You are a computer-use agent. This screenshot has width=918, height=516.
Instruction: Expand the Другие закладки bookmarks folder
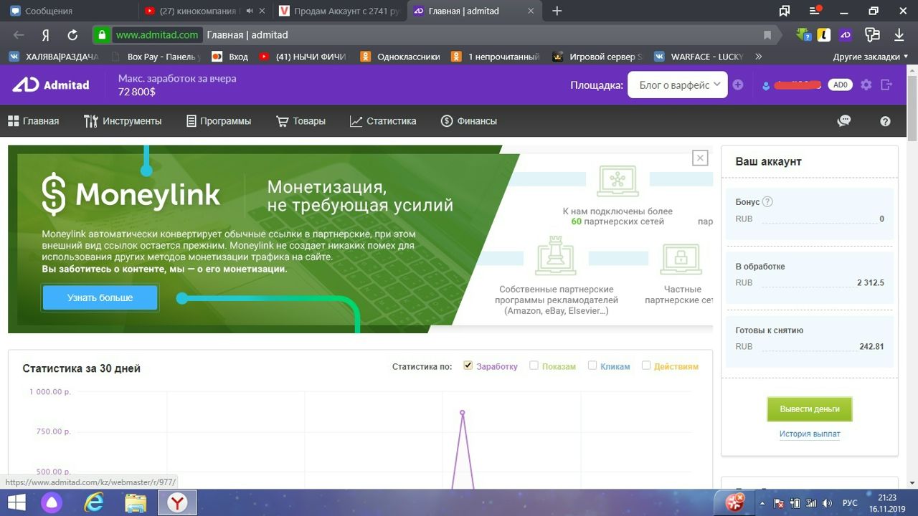coord(870,57)
